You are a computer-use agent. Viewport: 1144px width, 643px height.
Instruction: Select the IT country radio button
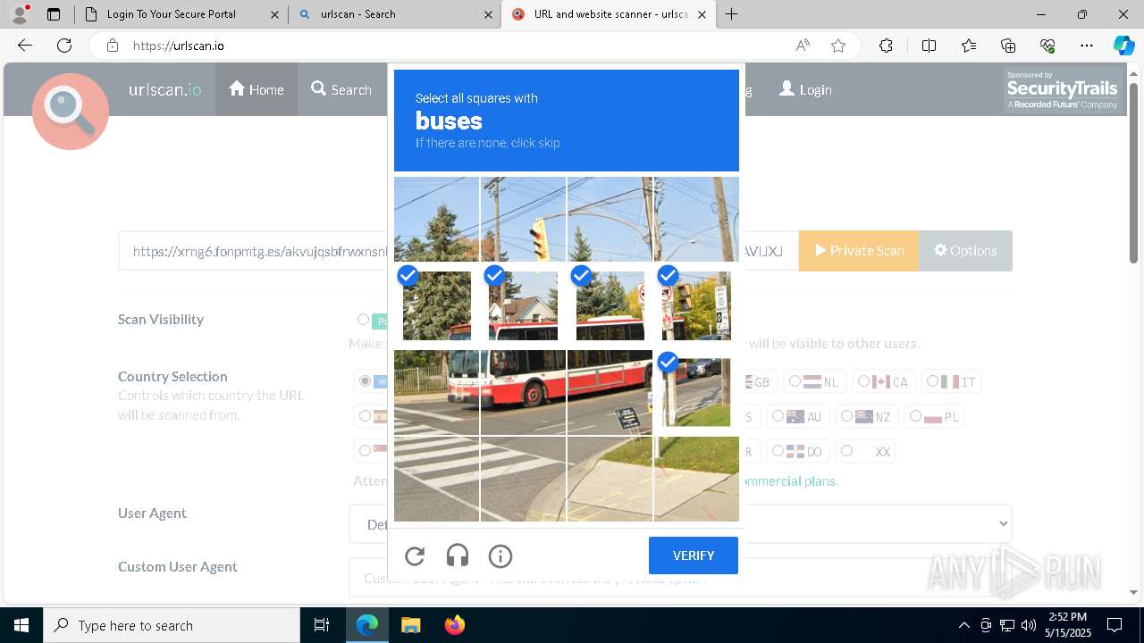(932, 381)
